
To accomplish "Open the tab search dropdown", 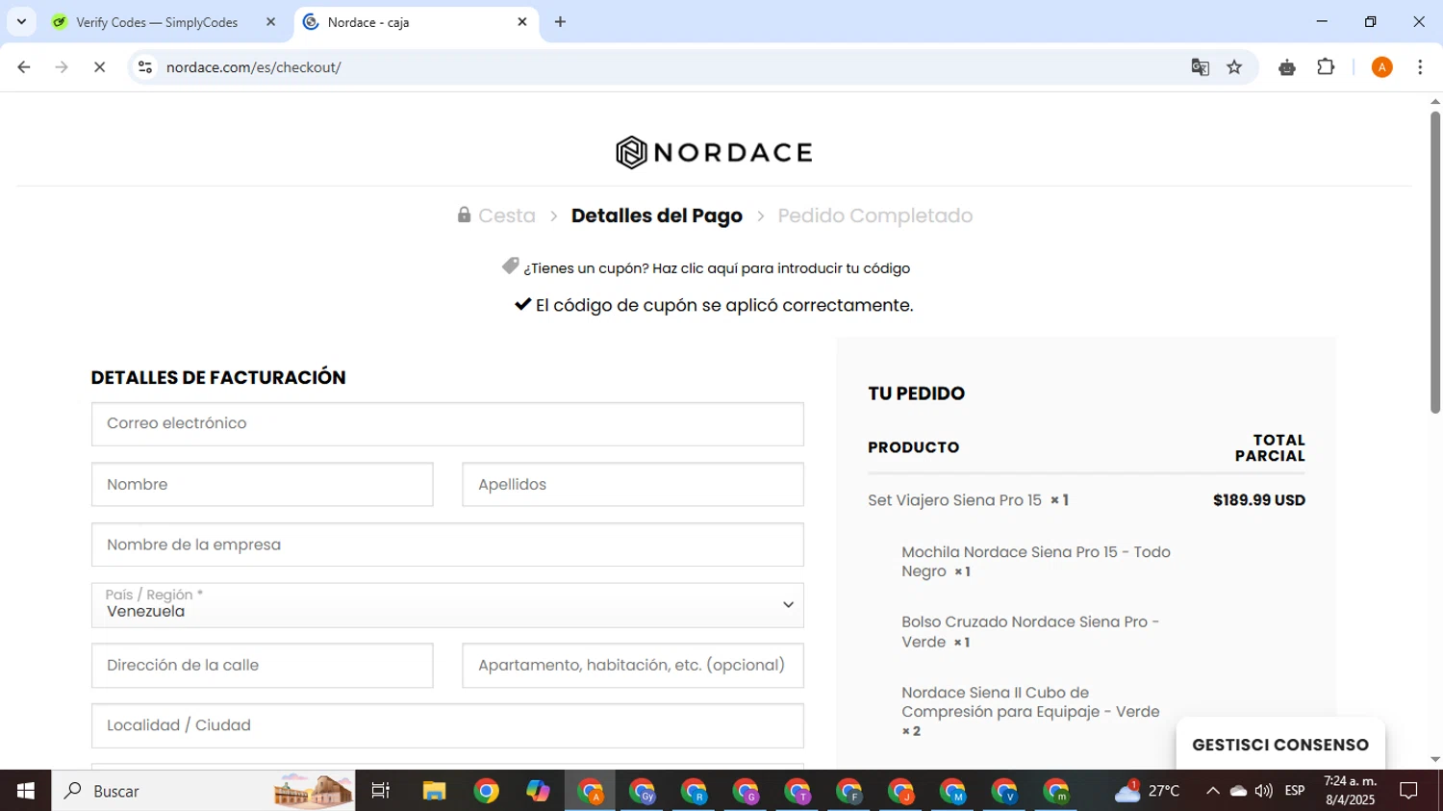I will point(21,22).
